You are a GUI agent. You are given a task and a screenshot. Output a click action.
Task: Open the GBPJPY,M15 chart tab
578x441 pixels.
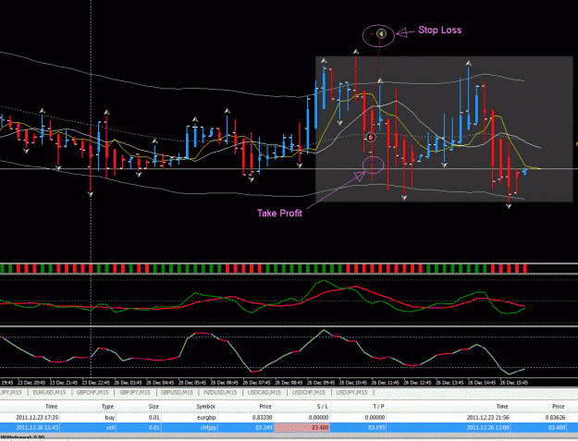(134, 393)
